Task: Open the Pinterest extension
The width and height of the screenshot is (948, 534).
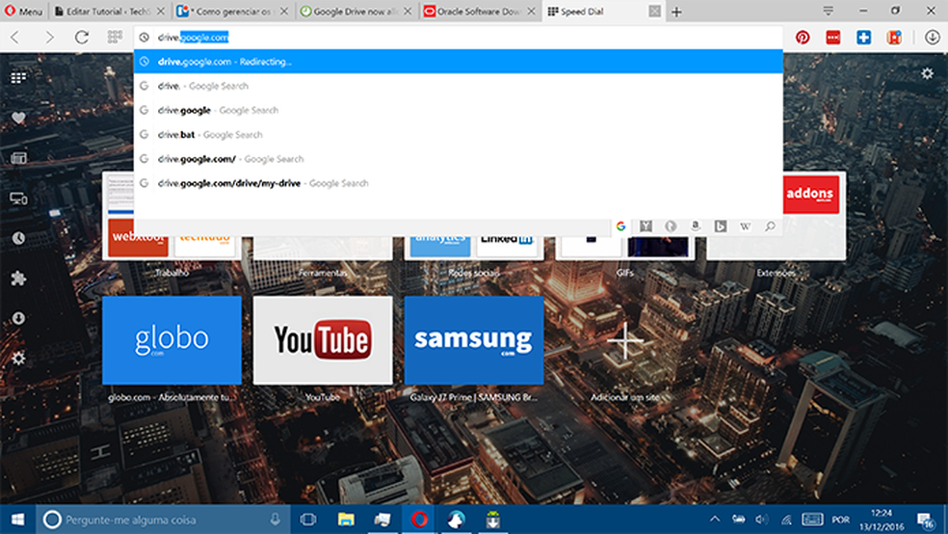Action: (803, 38)
